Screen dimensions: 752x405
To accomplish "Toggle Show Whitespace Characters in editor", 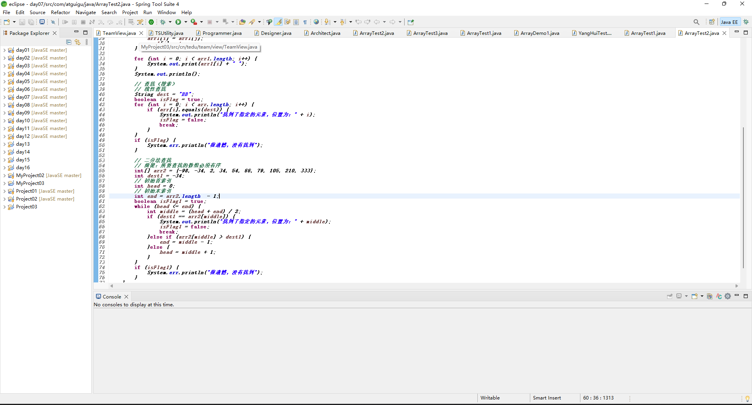I will click(x=305, y=22).
